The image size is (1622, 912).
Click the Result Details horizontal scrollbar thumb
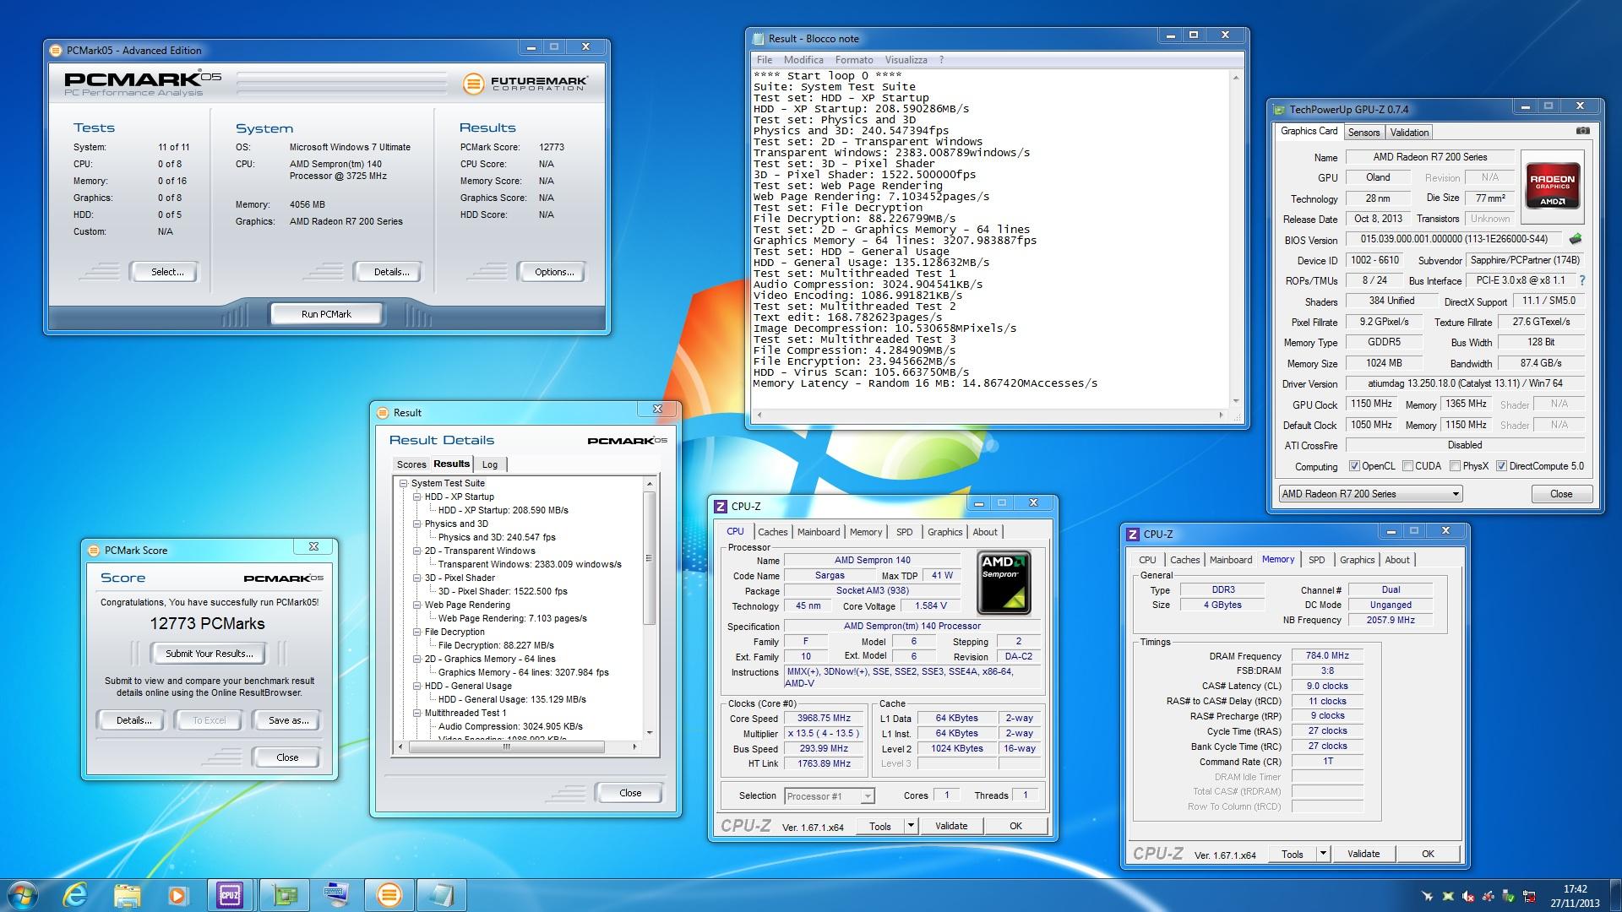(507, 747)
